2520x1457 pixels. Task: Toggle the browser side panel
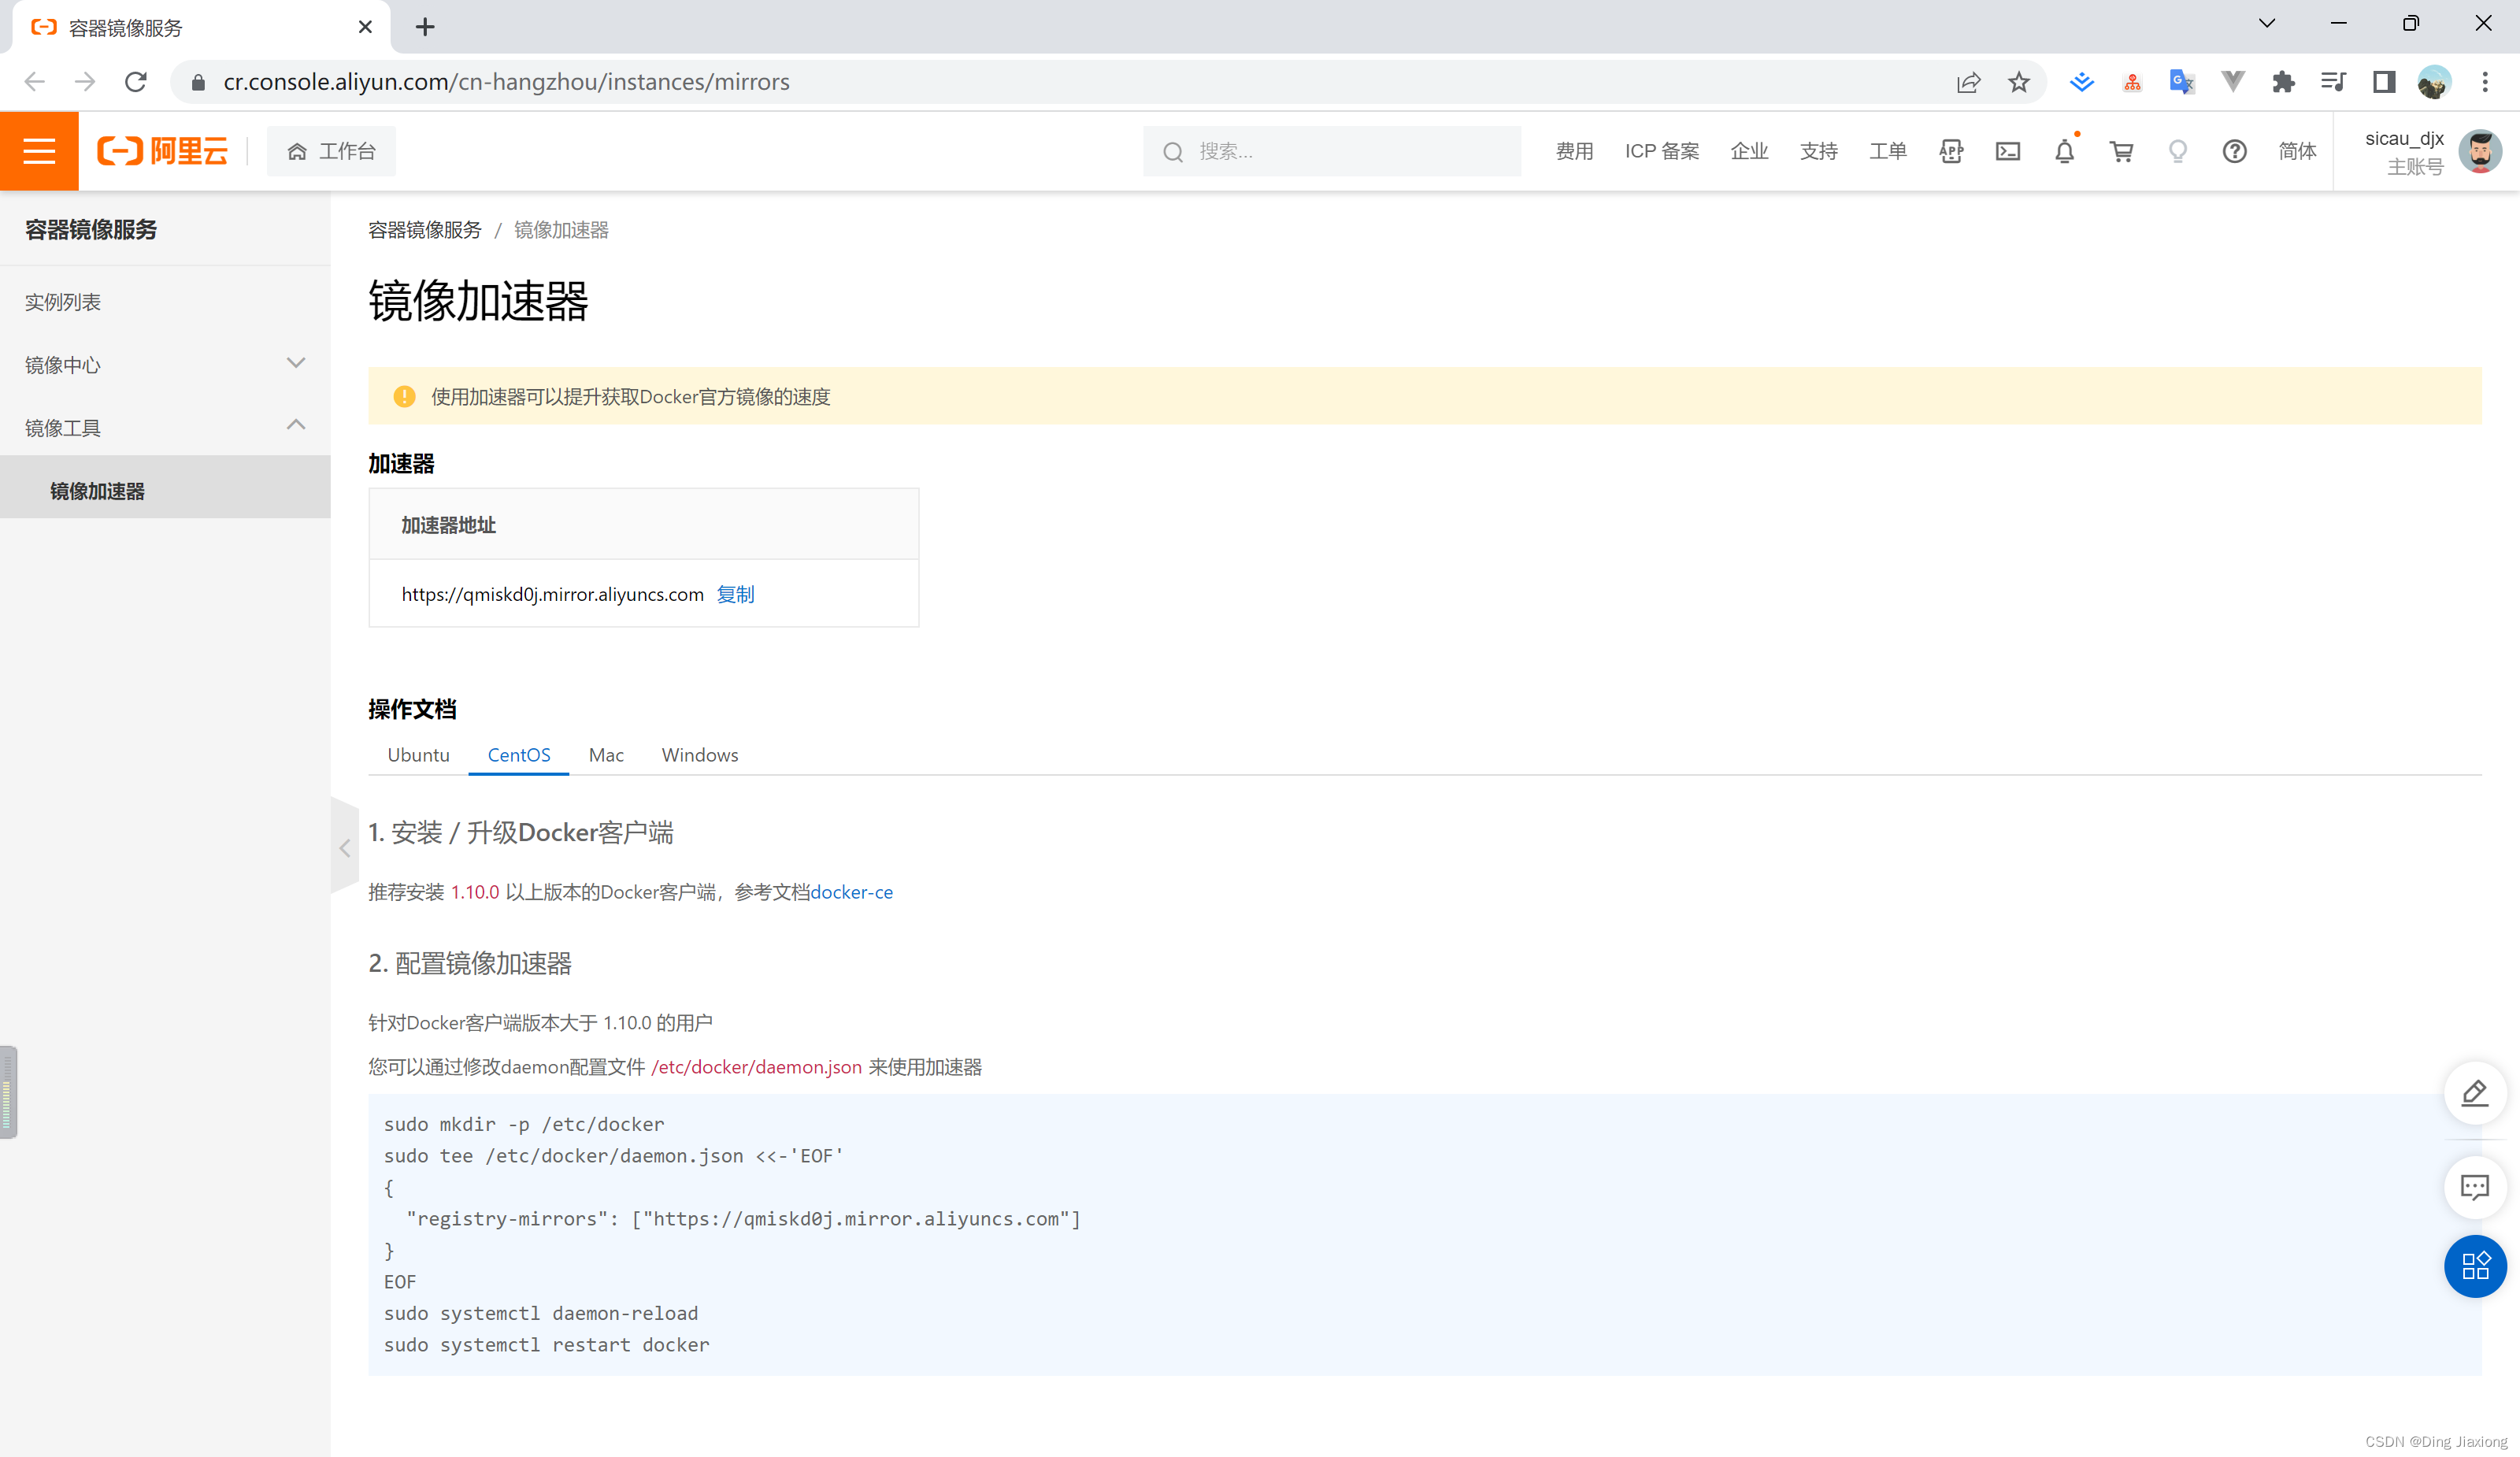tap(2383, 82)
